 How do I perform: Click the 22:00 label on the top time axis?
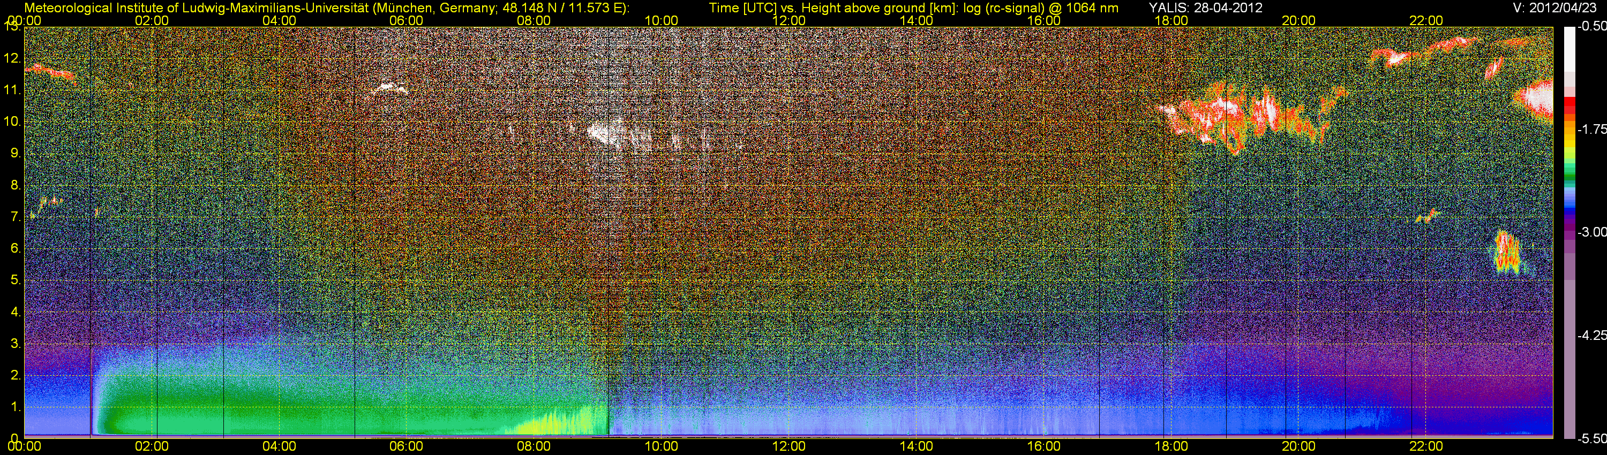pyautogui.click(x=1426, y=20)
